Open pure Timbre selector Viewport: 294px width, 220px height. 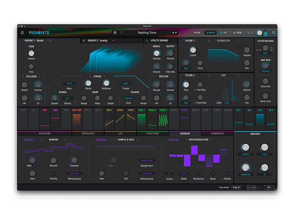126,83
